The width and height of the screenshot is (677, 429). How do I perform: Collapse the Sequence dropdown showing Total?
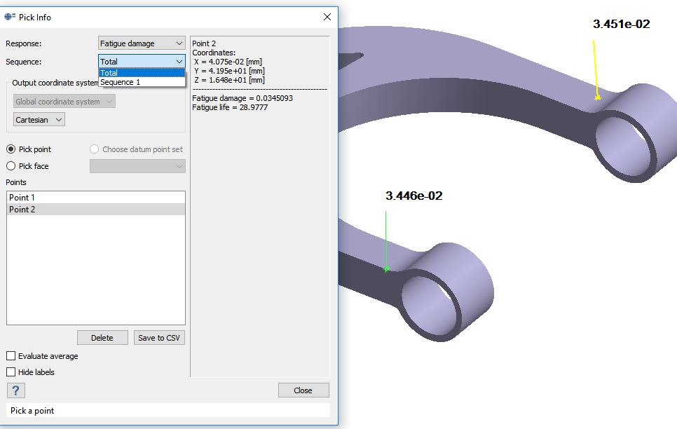click(x=142, y=62)
